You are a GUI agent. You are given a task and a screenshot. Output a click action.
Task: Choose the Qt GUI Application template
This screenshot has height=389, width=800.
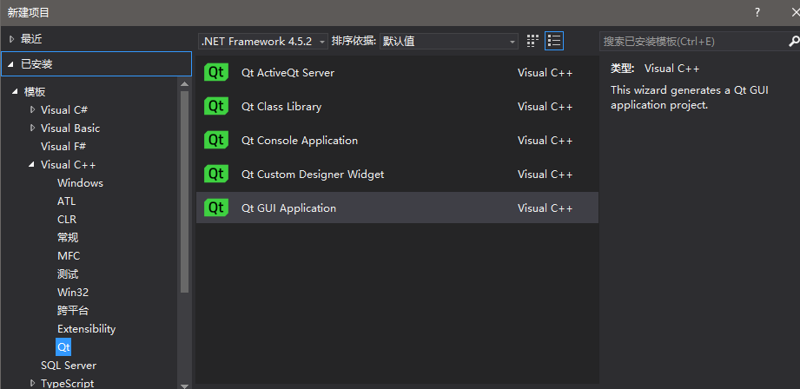[x=397, y=208]
